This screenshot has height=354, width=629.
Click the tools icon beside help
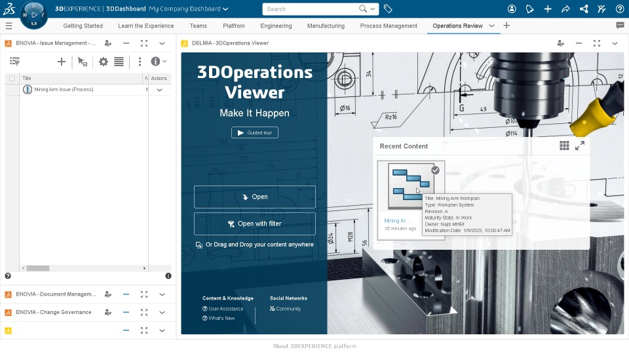click(601, 9)
